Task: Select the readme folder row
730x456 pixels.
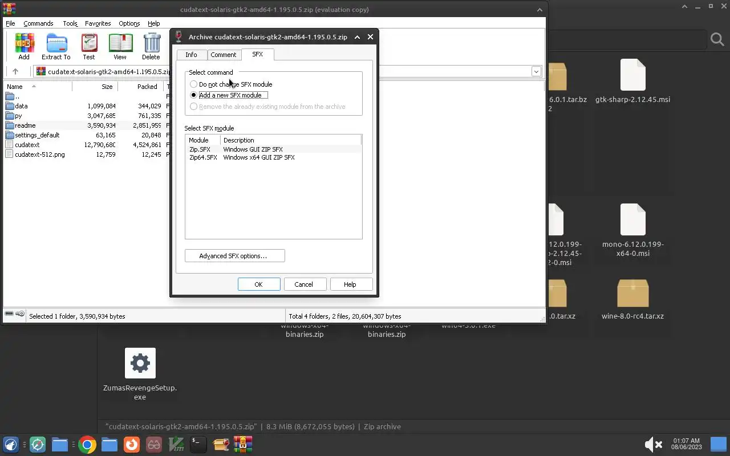Action: (x=86, y=125)
